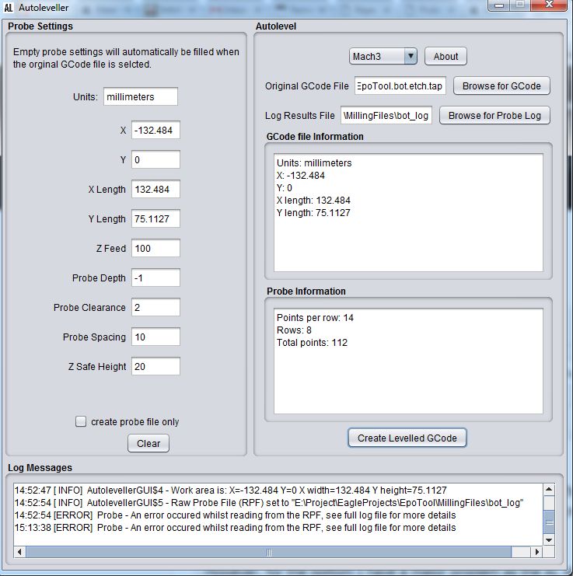Click the Probe Spacing input box
Viewport: 573px width, 576px height.
pyautogui.click(x=155, y=337)
